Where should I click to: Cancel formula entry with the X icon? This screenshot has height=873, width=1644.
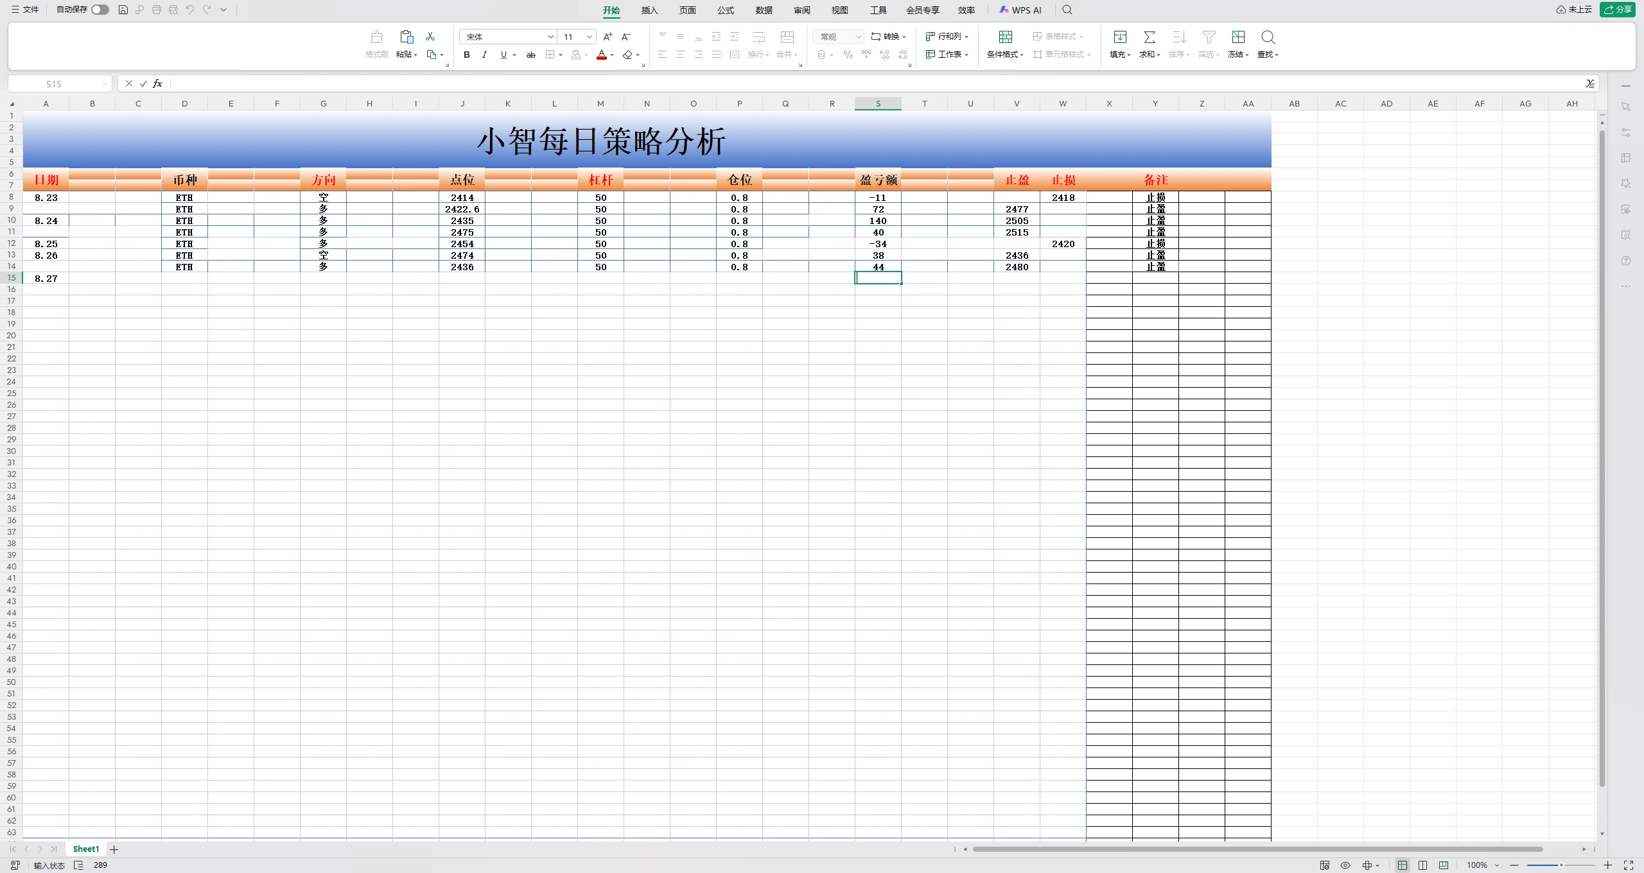[129, 83]
